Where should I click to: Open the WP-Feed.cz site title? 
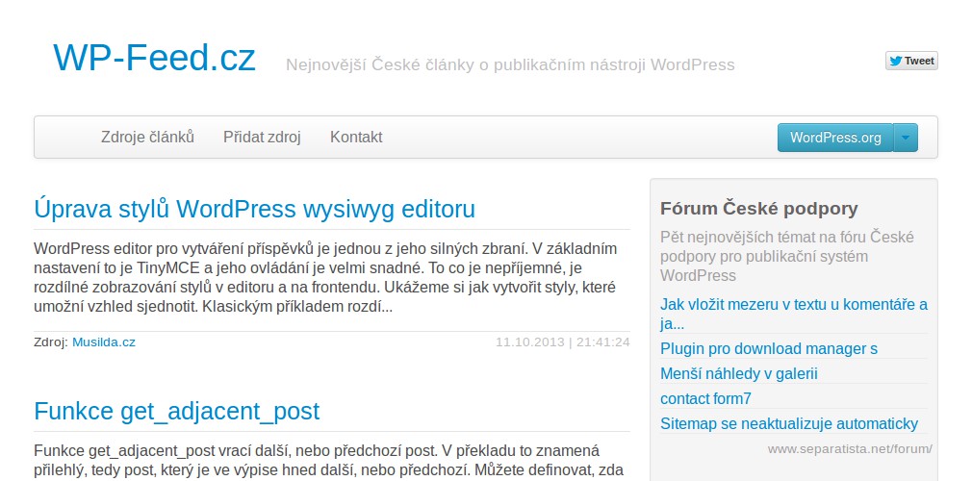point(154,58)
